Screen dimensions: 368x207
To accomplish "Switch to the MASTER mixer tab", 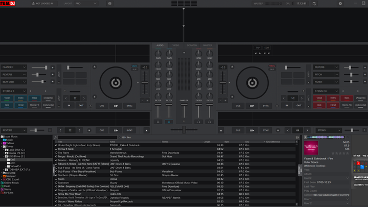I will pos(208,45).
